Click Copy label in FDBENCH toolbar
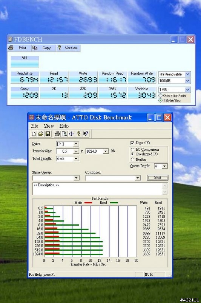 pos(46,48)
